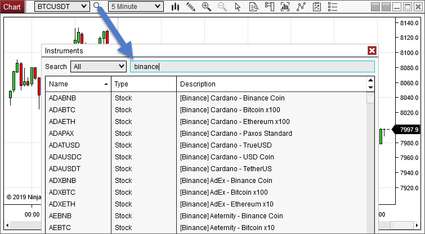The image size is (425, 234).
Task: Open the Indicators icon
Action: click(285, 7)
